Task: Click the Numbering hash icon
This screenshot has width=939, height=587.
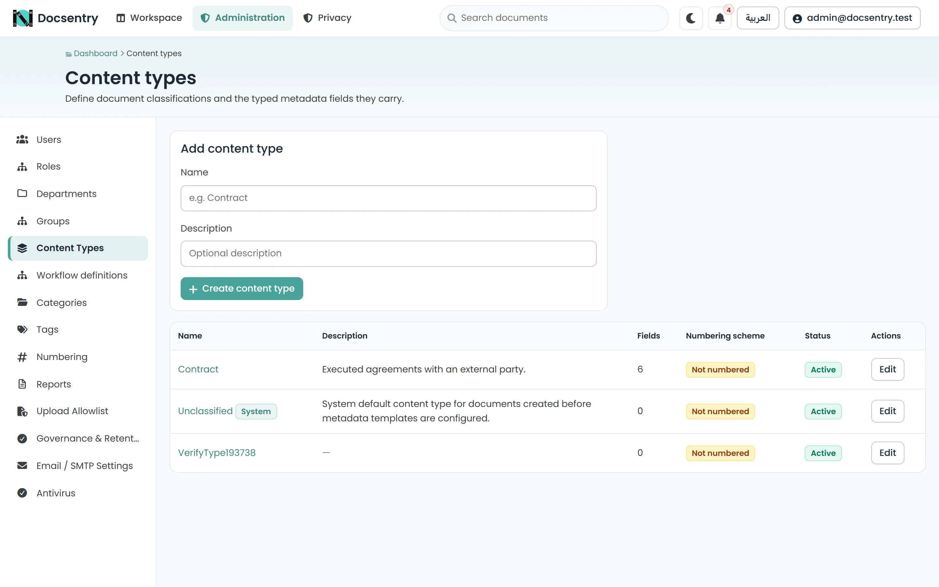Action: coord(22,357)
